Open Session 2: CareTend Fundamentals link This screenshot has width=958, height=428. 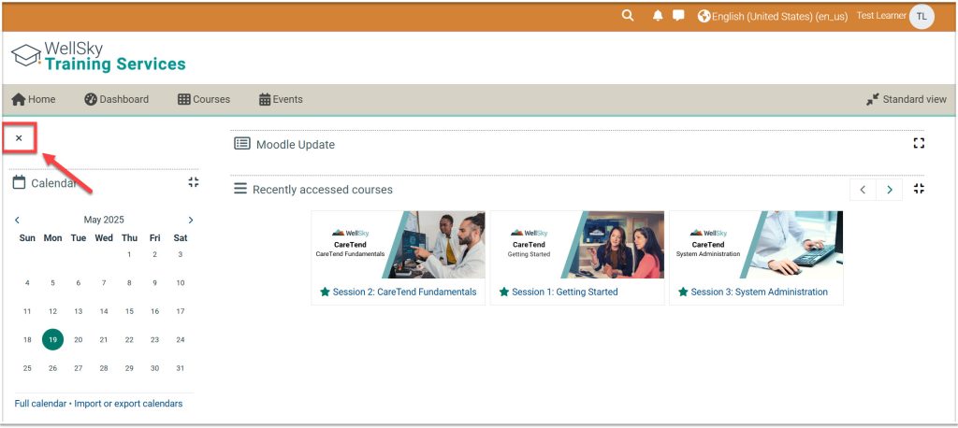coord(404,292)
